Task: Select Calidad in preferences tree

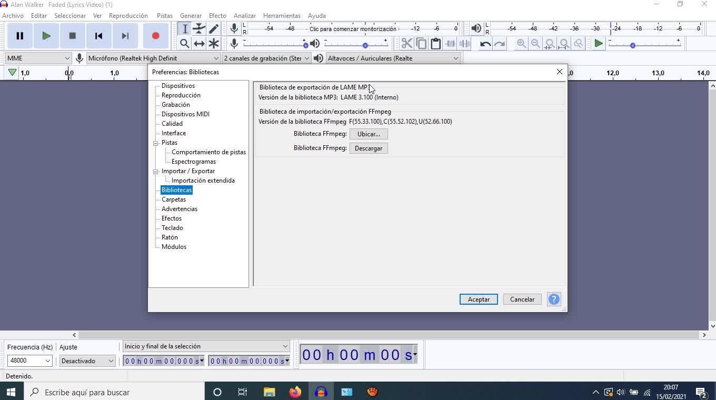Action: click(172, 124)
